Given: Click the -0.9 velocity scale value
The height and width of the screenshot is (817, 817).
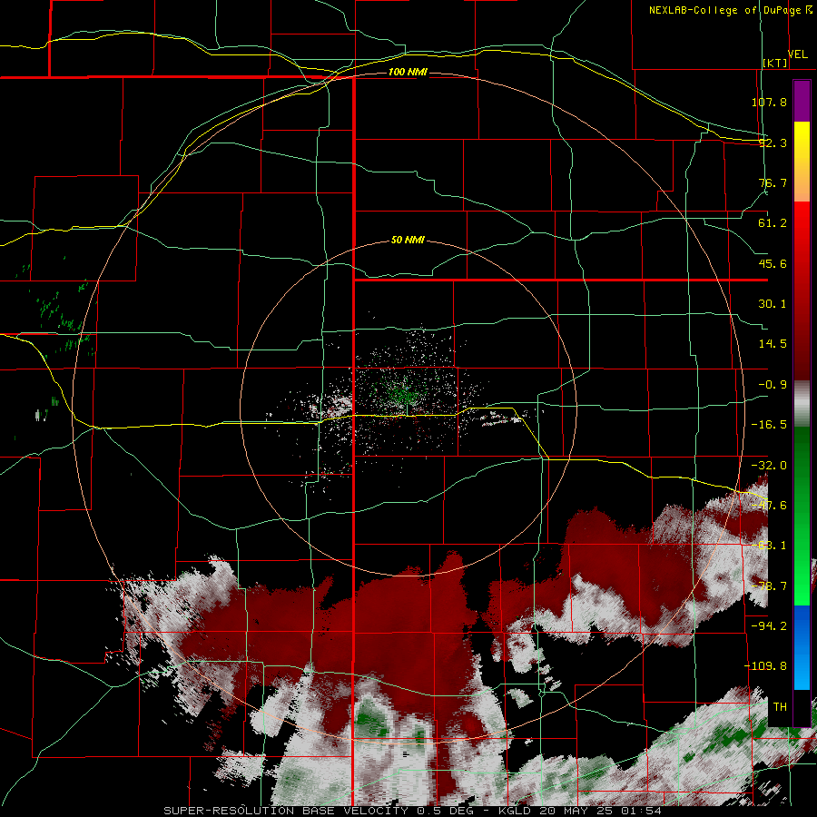Looking at the screenshot, I should [773, 385].
